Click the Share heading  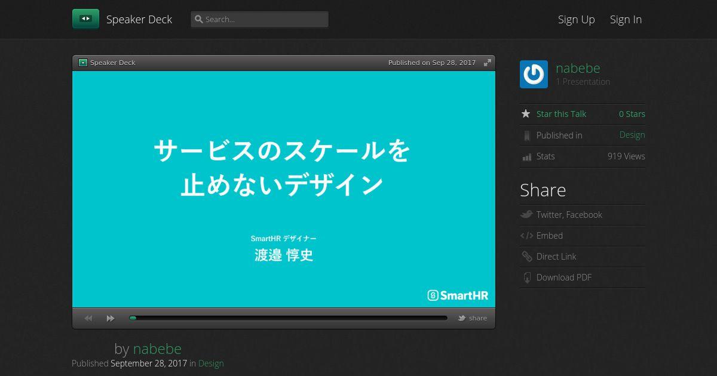coord(543,190)
